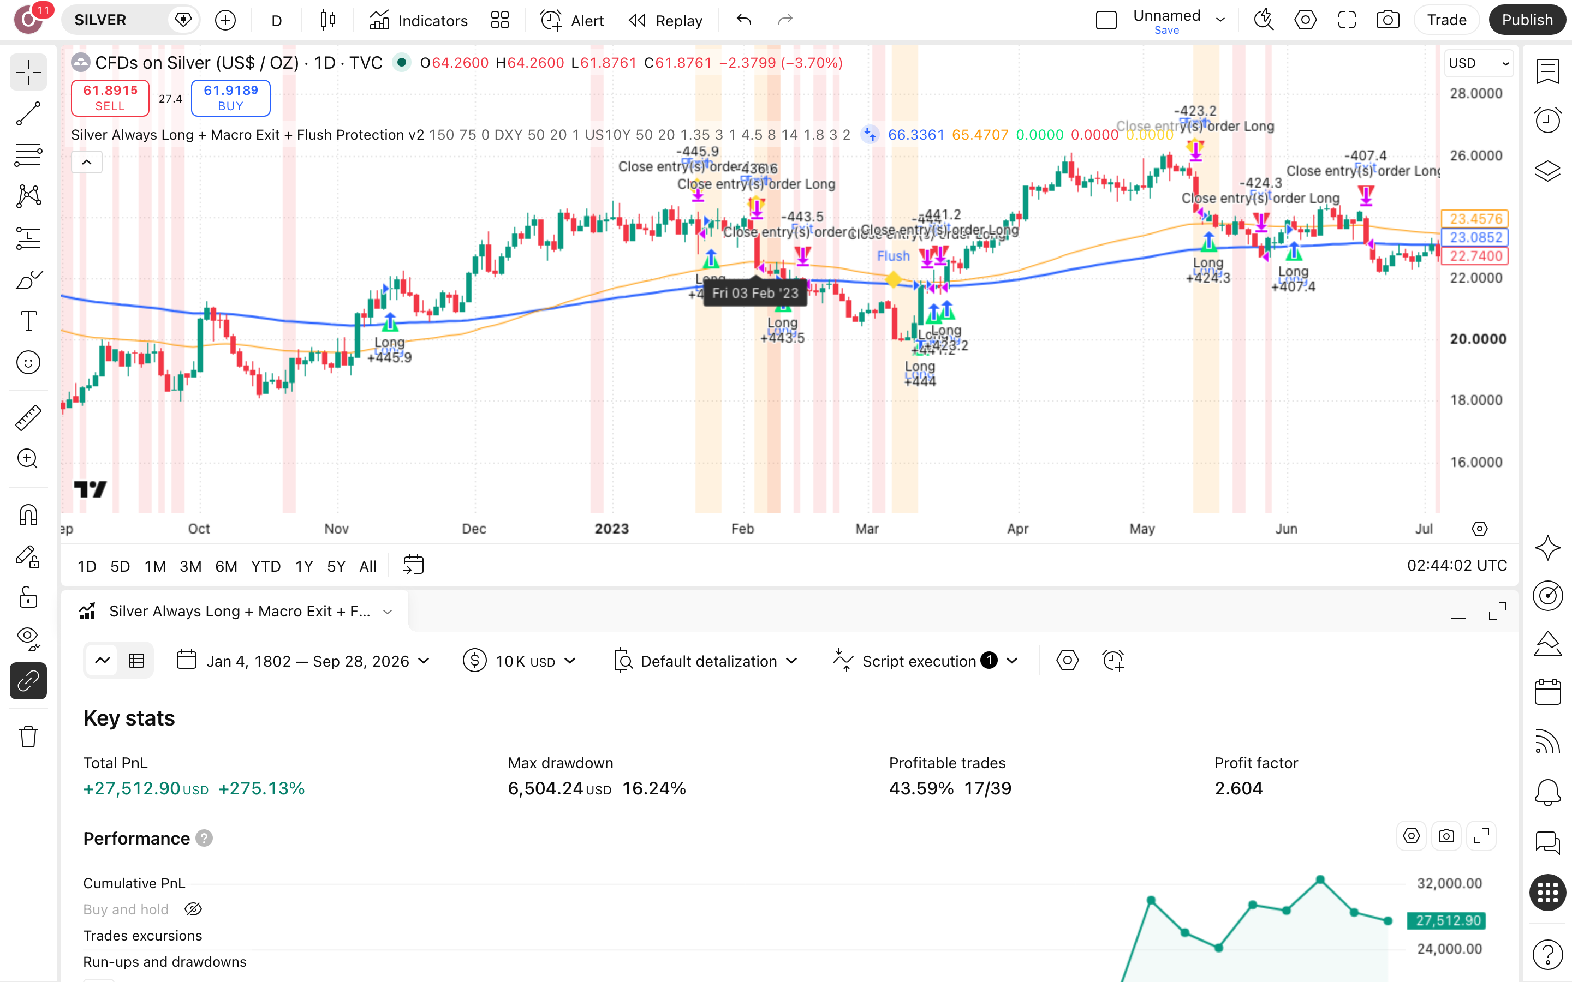
Task: Select the trend line drawing tool
Action: tap(28, 113)
